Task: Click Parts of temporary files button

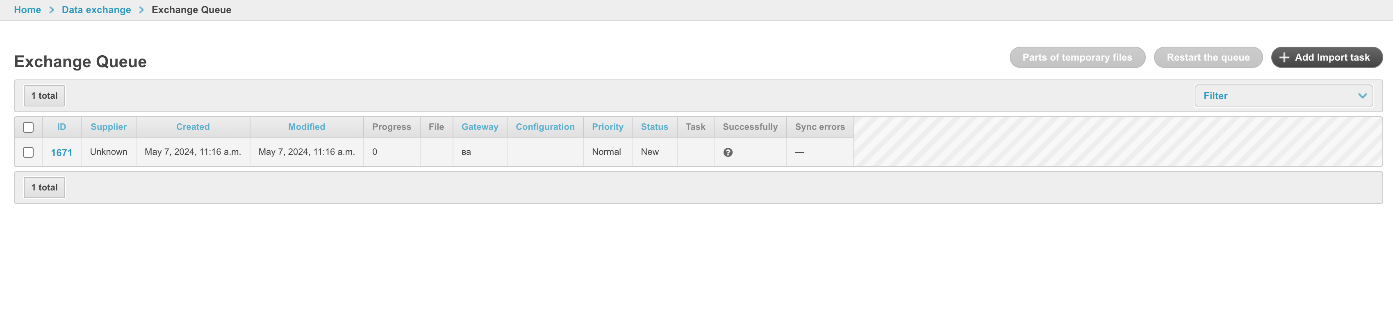Action: click(x=1077, y=57)
